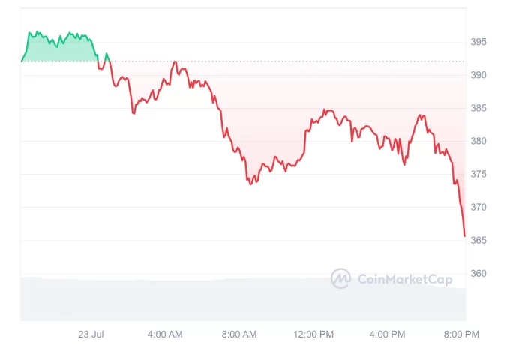Viewport: 522px width, 348px height.
Task: Click the dotted opening-price reference line
Action: pos(300,61)
